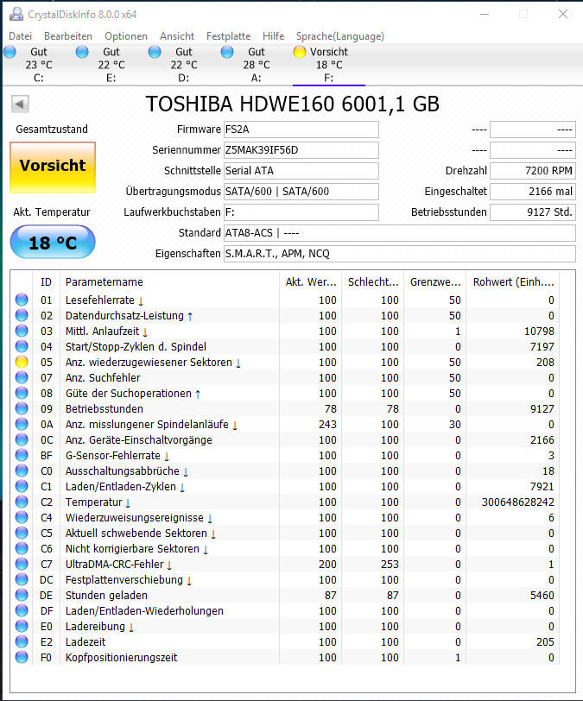
Task: Switch to drive A: tab (Gut 28 °C)
Action: point(257,65)
